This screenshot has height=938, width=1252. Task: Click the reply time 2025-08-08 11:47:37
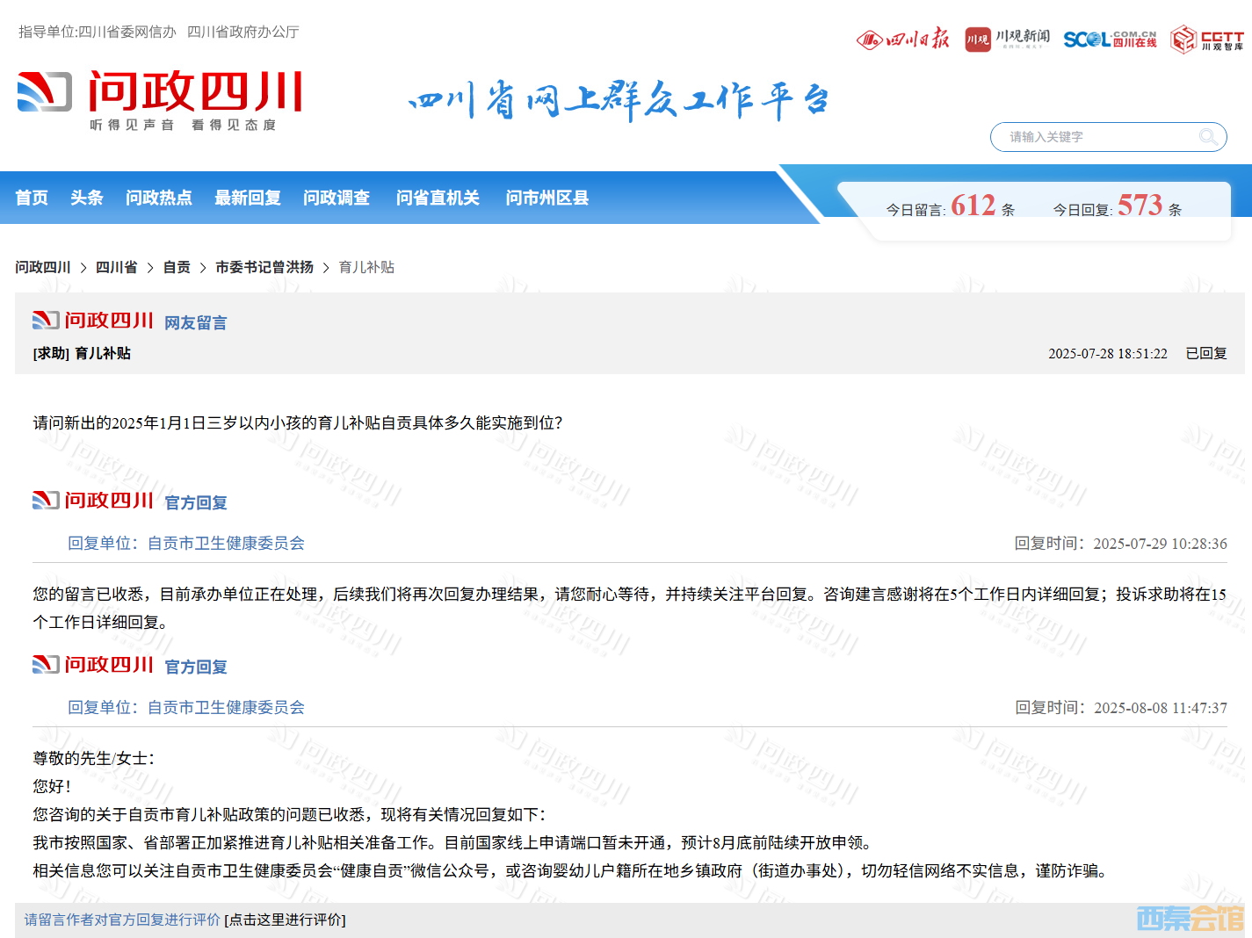click(1121, 708)
